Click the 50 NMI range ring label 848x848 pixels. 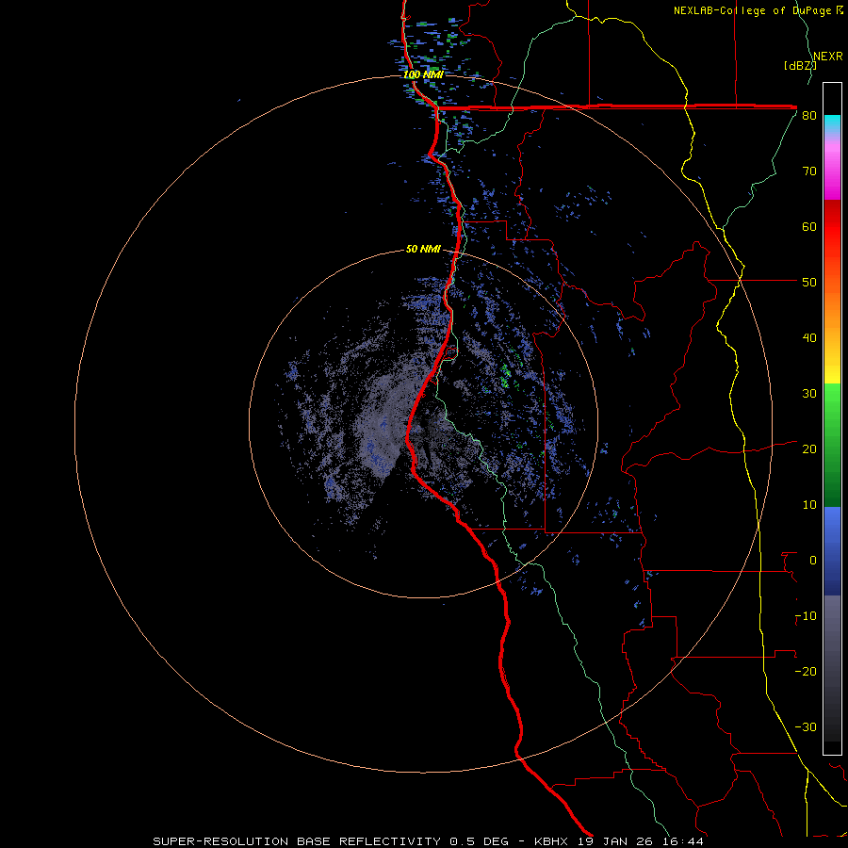click(x=423, y=250)
